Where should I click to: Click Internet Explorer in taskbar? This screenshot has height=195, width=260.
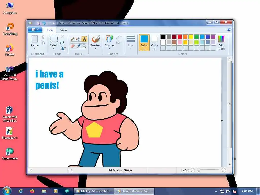pyautogui.click(x=20, y=191)
